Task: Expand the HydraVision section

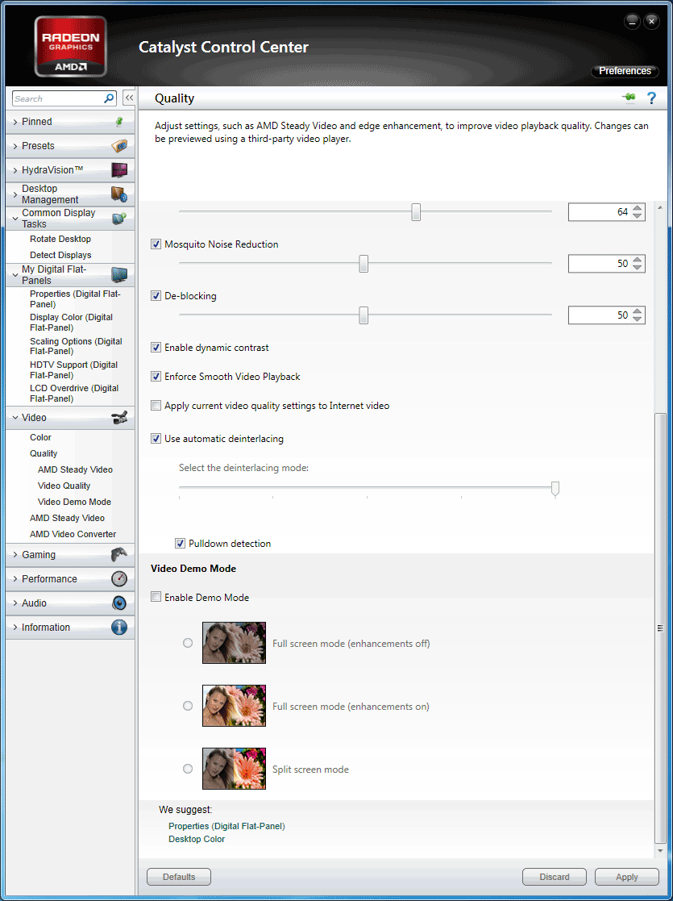Action: coord(15,170)
